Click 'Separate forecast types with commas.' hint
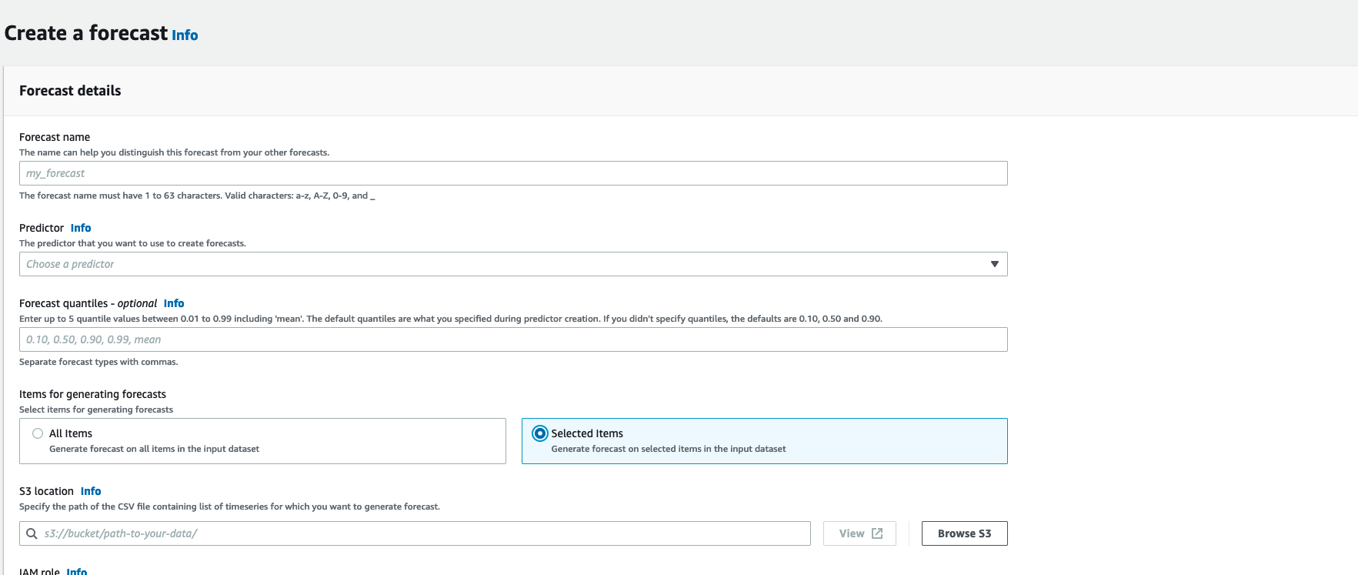Image resolution: width=1358 pixels, height=575 pixels. point(98,362)
